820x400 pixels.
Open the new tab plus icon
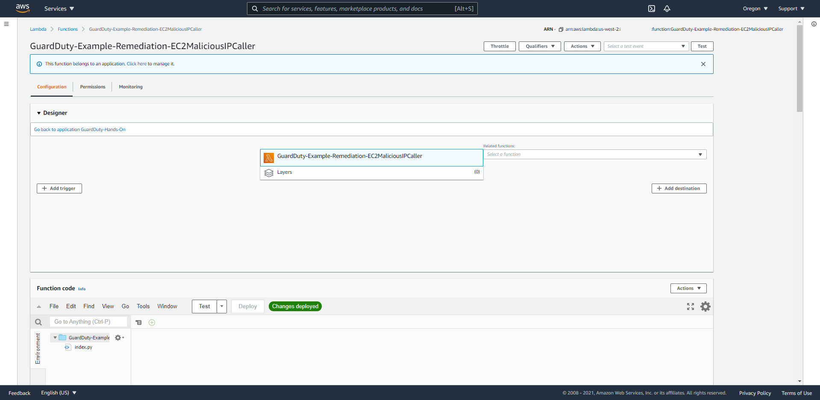tap(152, 322)
